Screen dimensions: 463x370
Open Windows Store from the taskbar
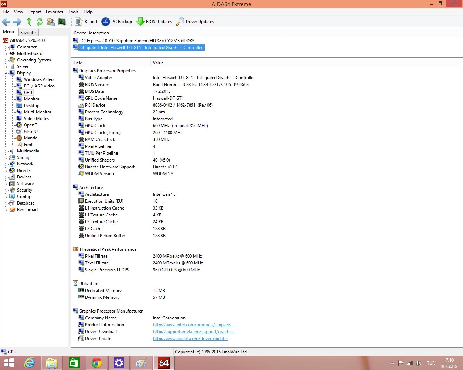pyautogui.click(x=74, y=363)
